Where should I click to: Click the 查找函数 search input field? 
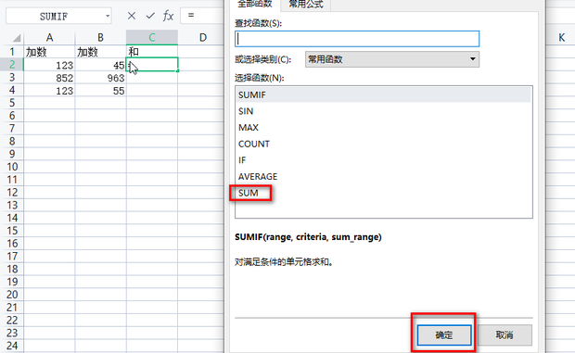click(x=357, y=39)
